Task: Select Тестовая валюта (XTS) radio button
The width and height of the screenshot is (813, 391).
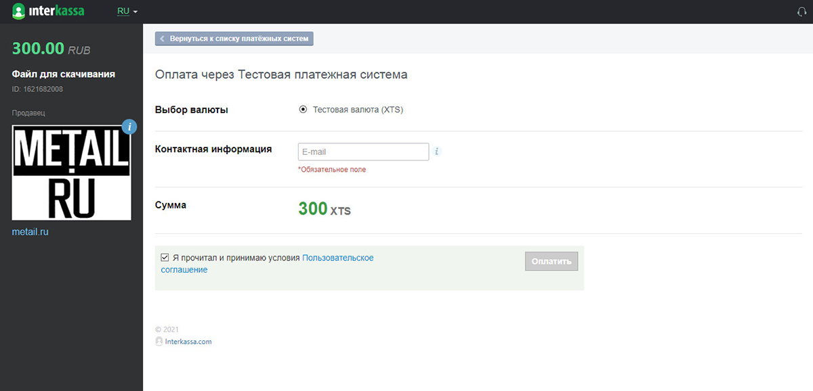Action: pos(303,110)
